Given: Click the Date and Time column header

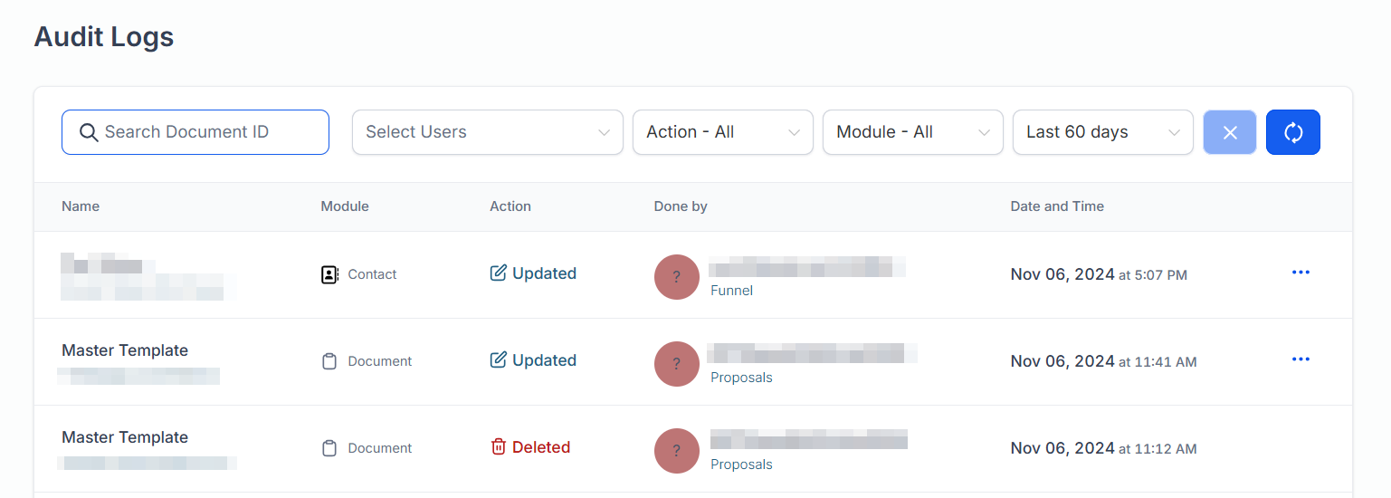Looking at the screenshot, I should [x=1056, y=206].
